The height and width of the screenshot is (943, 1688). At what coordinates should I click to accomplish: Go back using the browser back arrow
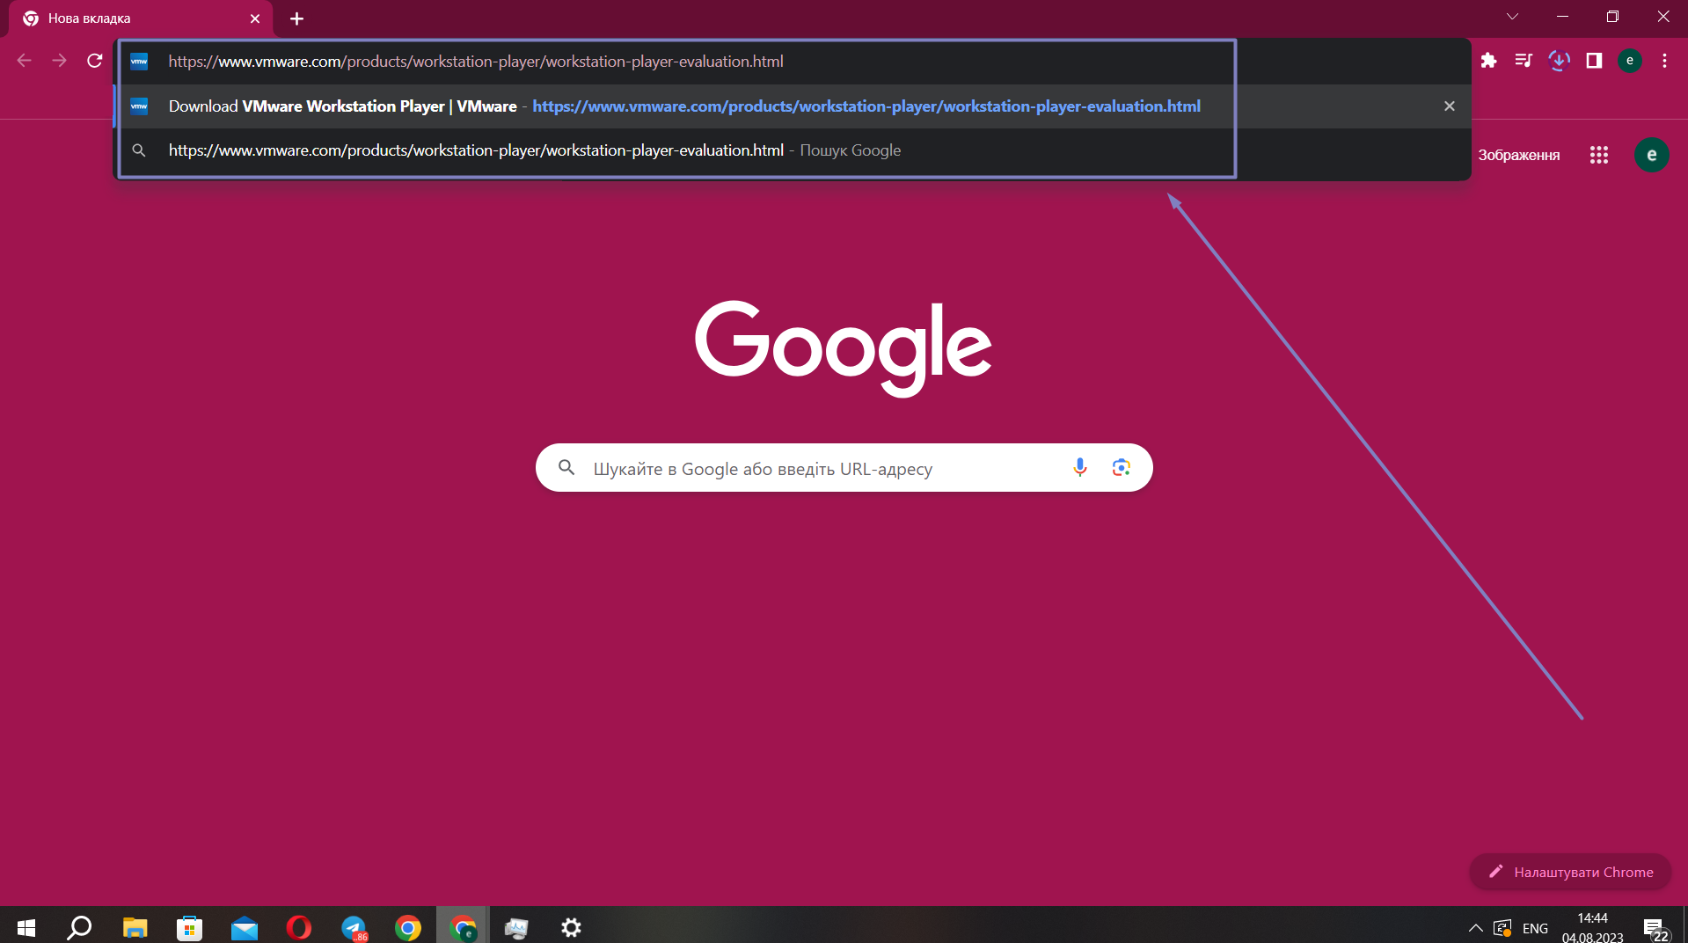coord(25,61)
